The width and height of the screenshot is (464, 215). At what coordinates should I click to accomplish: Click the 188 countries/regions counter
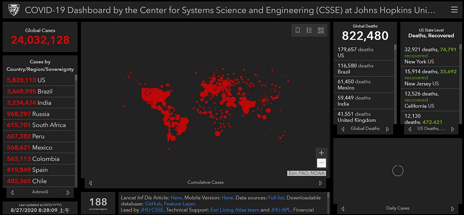[x=98, y=202]
